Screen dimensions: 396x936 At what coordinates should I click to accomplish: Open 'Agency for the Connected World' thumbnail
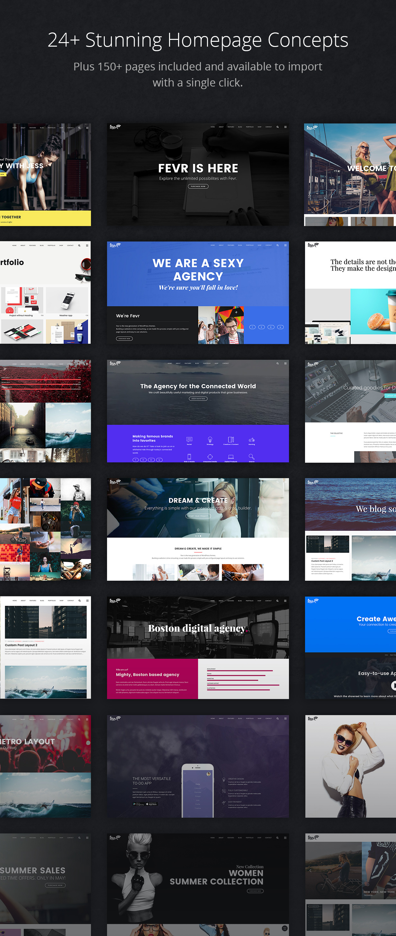click(x=198, y=411)
